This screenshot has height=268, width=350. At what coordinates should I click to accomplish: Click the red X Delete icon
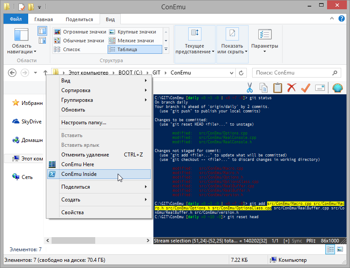[291, 87]
